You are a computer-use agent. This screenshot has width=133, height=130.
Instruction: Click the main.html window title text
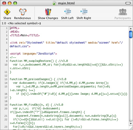(x=66, y=3)
